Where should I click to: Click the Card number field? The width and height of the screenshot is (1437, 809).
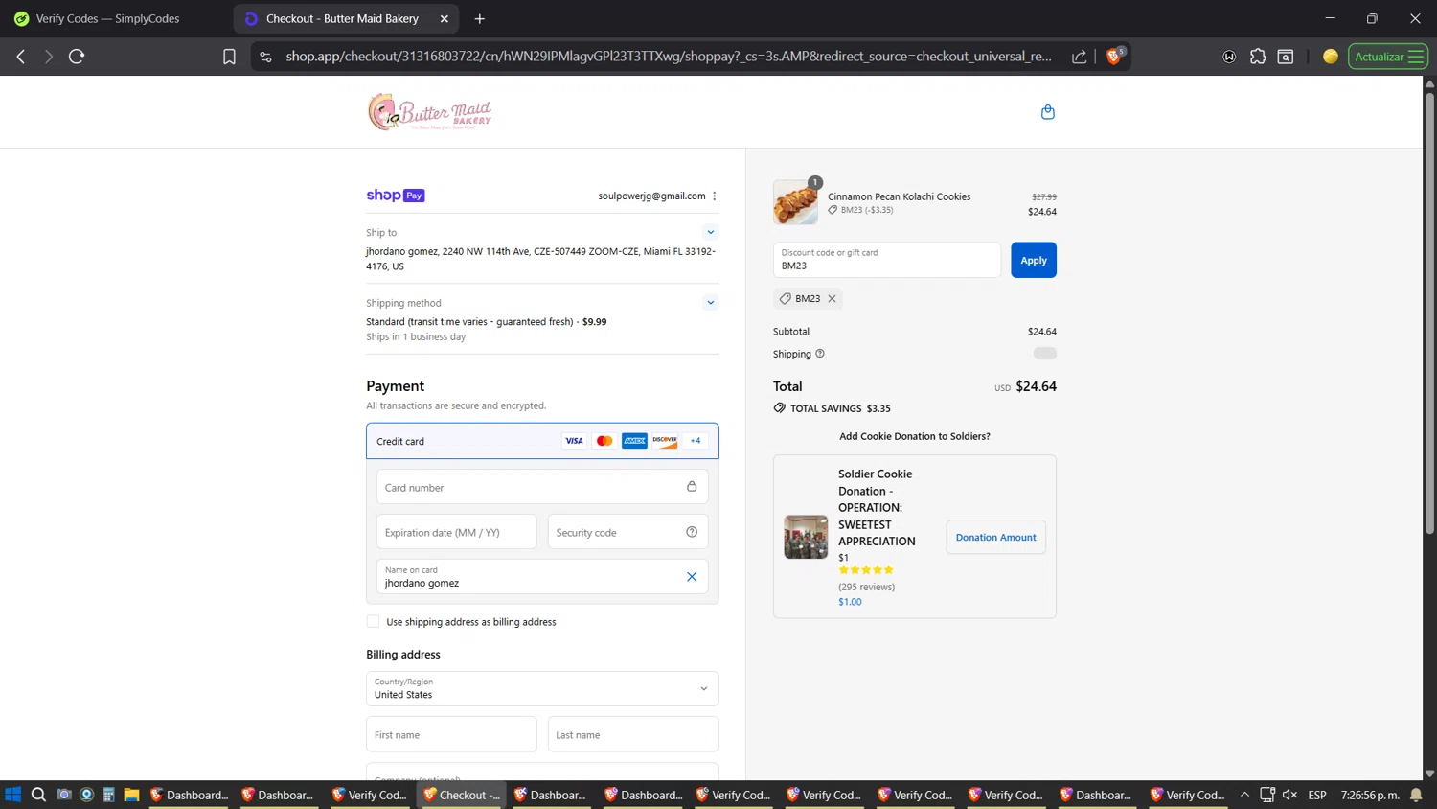pyautogui.click(x=542, y=487)
